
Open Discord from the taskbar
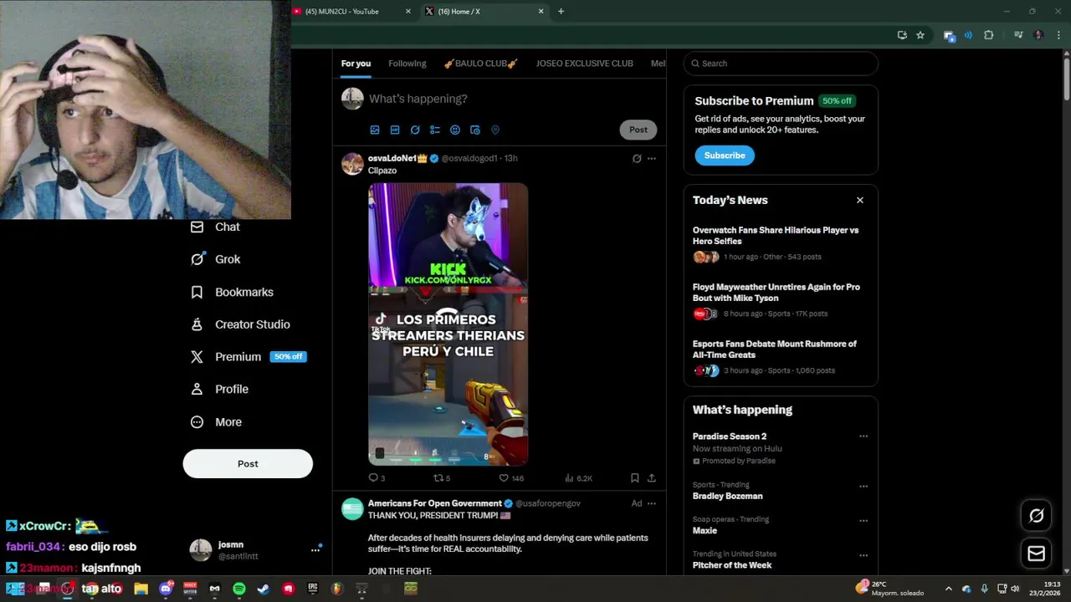(x=166, y=589)
